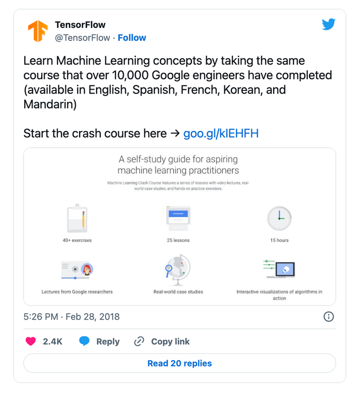The image size is (359, 393).
Task: Open the goo.gl/kIEHFH link
Action: [x=221, y=133]
